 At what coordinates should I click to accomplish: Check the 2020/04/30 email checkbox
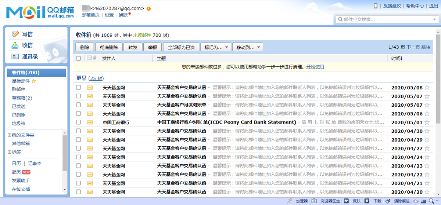click(x=78, y=131)
